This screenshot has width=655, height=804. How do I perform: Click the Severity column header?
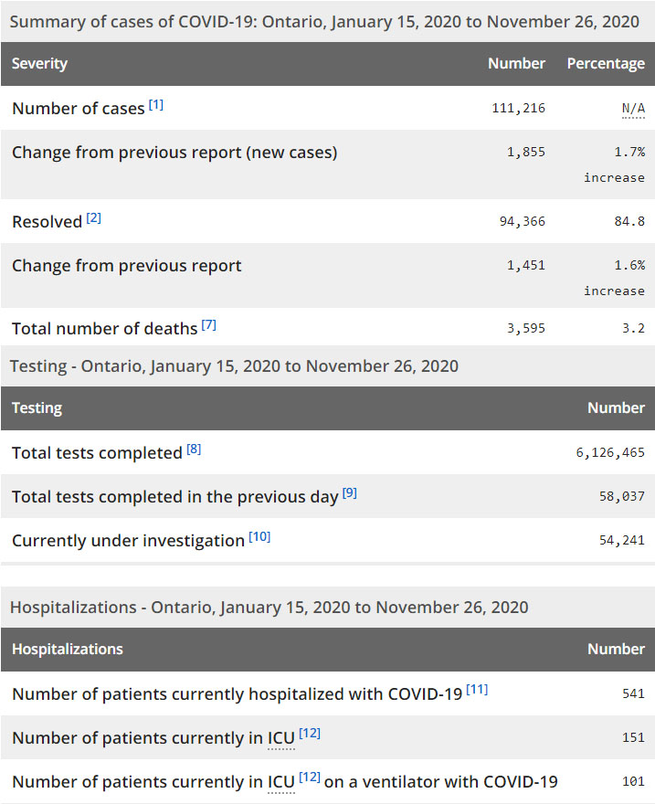pyautogui.click(x=39, y=64)
